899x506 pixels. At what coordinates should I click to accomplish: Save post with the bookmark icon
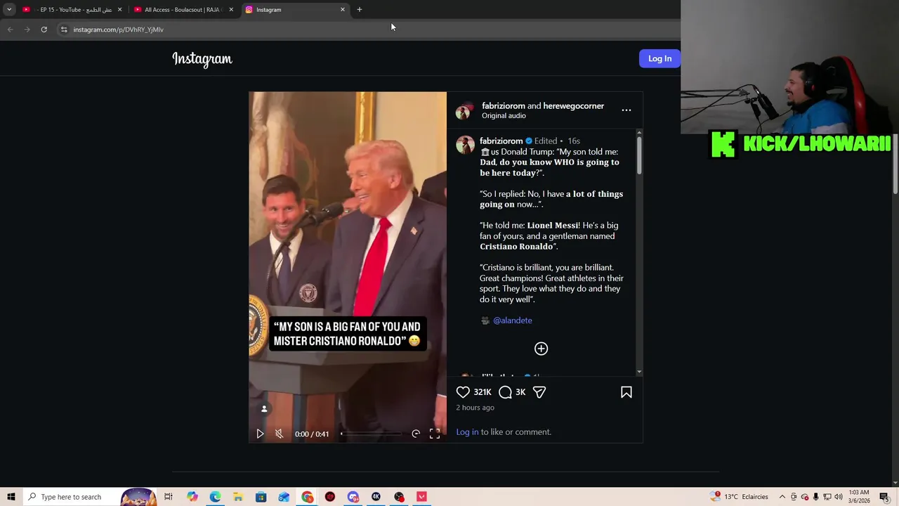626,392
